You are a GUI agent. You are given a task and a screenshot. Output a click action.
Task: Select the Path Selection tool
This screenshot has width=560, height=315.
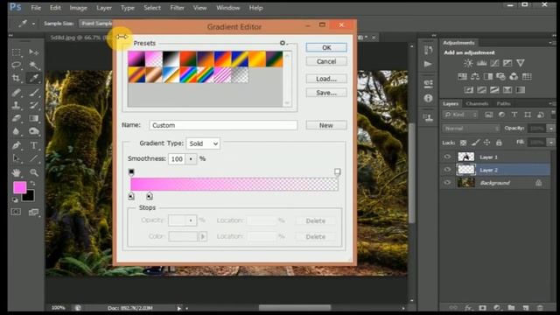click(16, 158)
